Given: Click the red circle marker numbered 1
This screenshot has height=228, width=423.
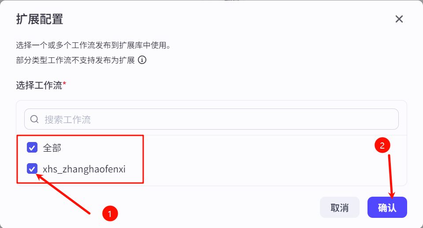Looking at the screenshot, I should pos(109,214).
